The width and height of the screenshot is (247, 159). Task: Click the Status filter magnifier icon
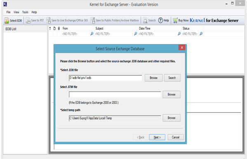(201, 34)
